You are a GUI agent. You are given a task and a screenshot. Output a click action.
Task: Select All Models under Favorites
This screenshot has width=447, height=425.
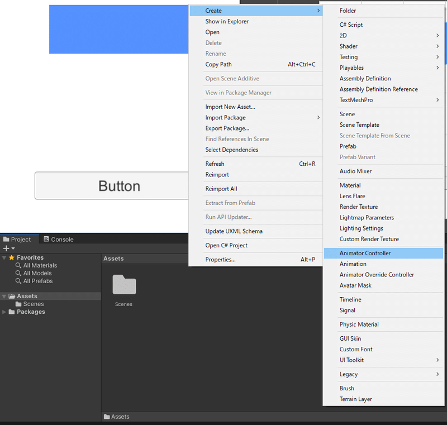click(37, 273)
